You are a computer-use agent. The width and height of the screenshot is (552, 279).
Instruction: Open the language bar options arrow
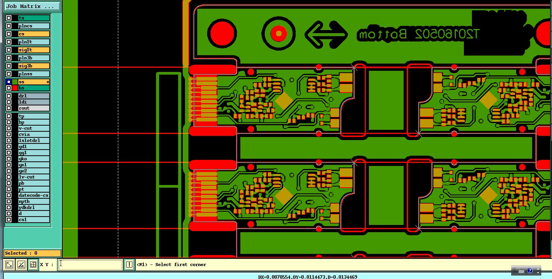538,273
